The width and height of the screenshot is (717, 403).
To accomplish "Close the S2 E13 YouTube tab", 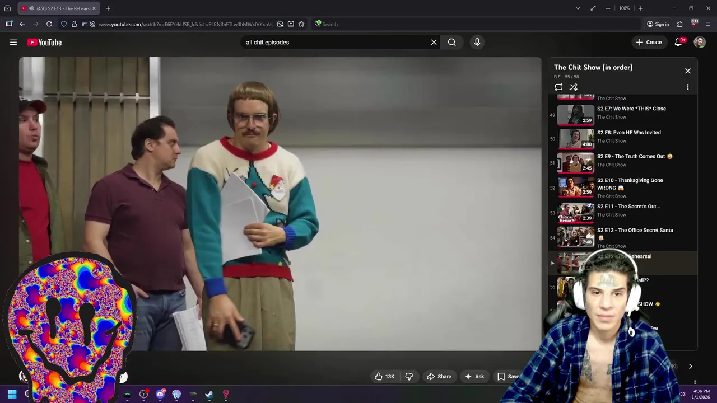I will pos(94,8).
